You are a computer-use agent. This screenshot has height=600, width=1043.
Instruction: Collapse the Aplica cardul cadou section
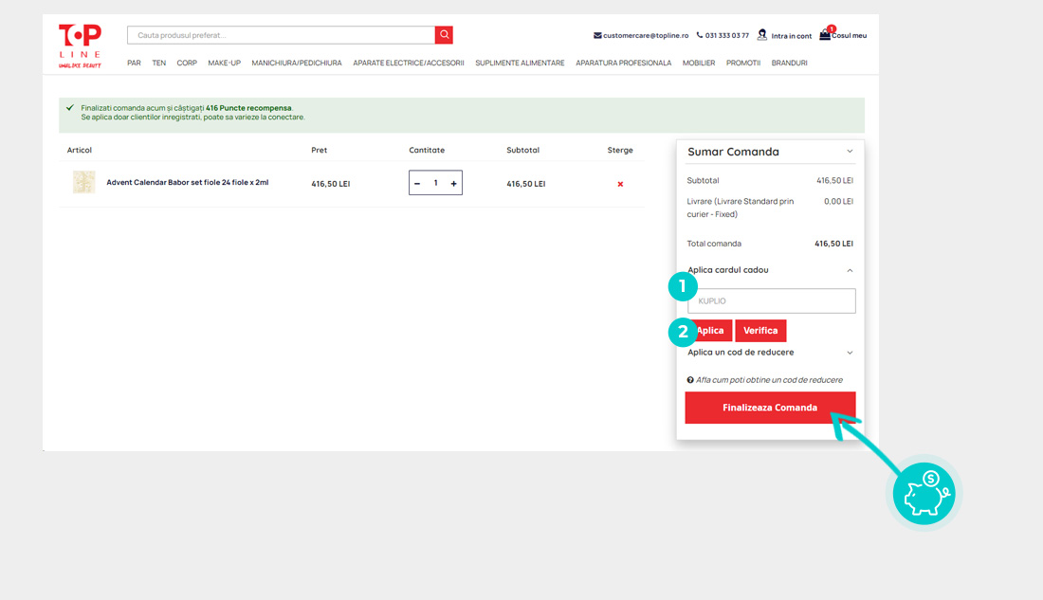click(x=850, y=270)
